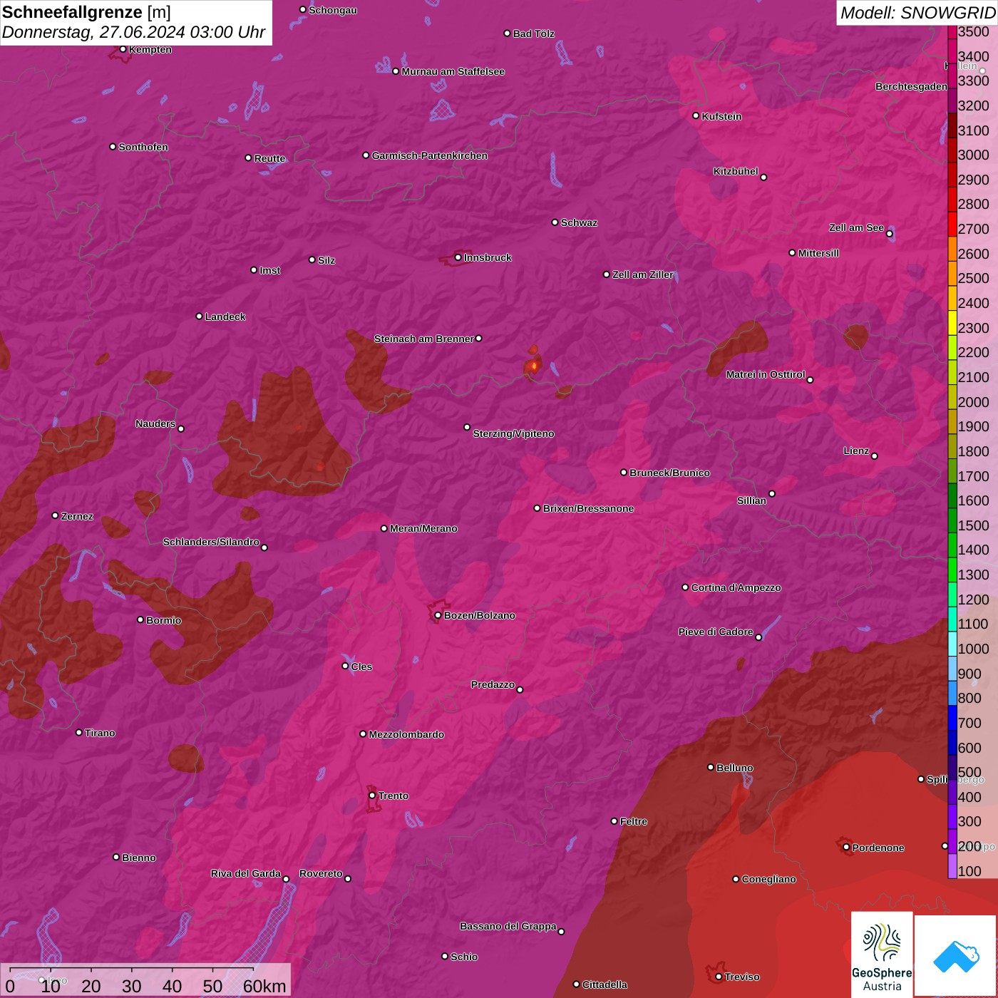Click the Conegliano label
This screenshot has height=998, width=998.
point(768,879)
